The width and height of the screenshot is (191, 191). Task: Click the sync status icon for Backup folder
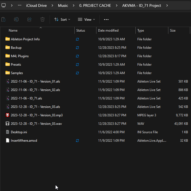pyautogui.click(x=77, y=48)
